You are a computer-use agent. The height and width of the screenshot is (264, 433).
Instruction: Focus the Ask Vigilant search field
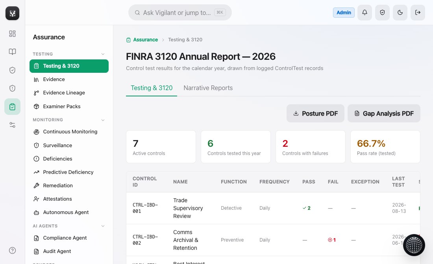(180, 13)
